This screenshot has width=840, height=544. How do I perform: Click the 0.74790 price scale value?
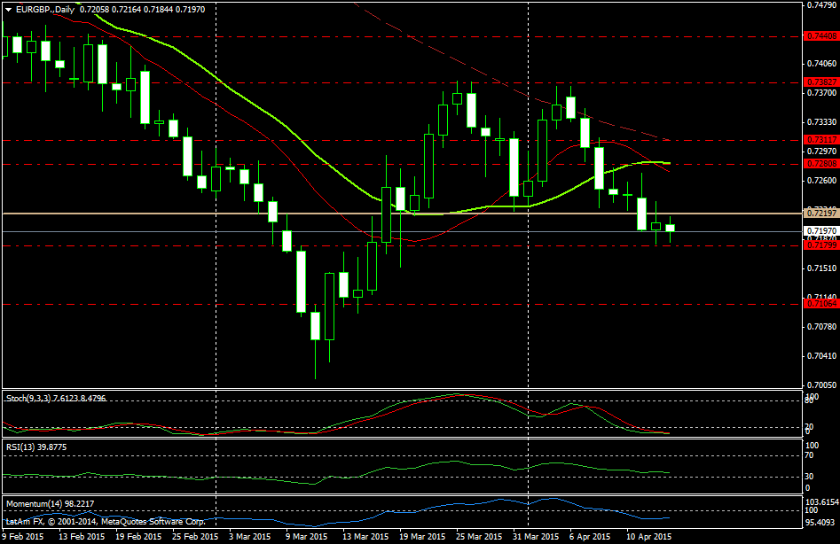(x=820, y=5)
